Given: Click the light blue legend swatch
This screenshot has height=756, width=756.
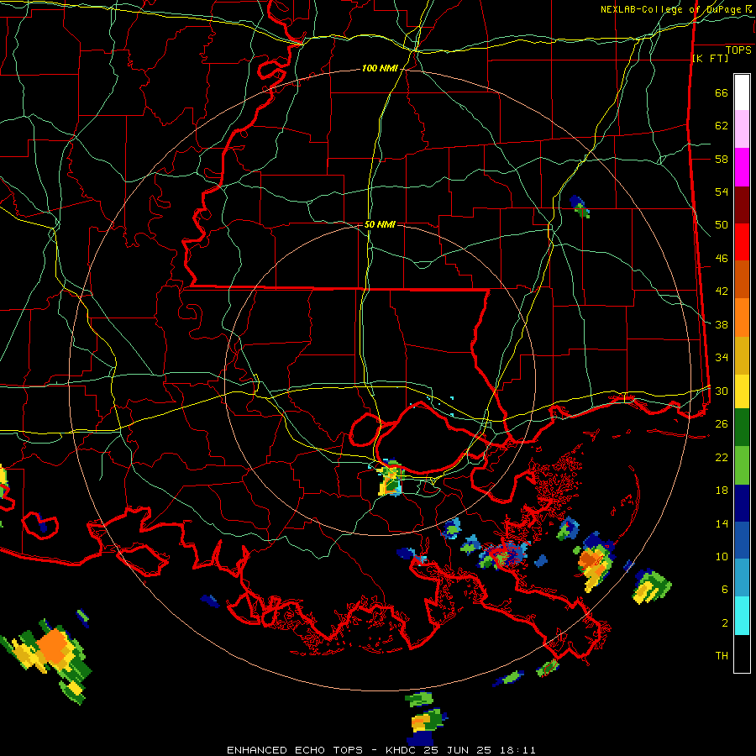Looking at the screenshot, I should 742,578.
